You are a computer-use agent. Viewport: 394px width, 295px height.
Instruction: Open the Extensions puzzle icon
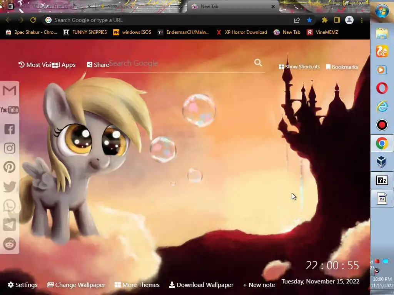pos(325,20)
